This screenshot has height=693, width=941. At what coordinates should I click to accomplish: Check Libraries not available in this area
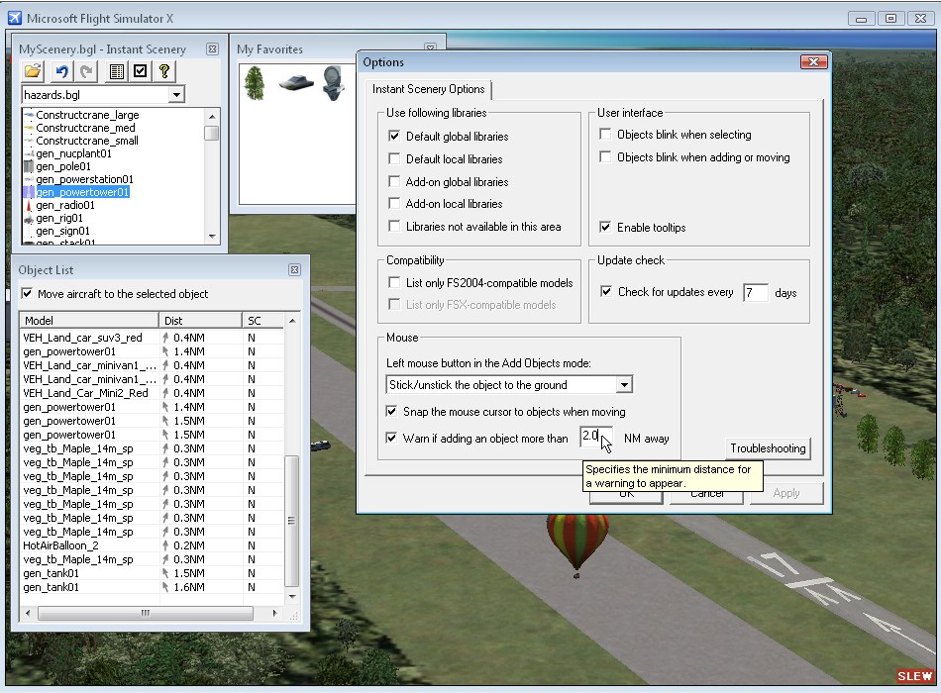pos(394,226)
